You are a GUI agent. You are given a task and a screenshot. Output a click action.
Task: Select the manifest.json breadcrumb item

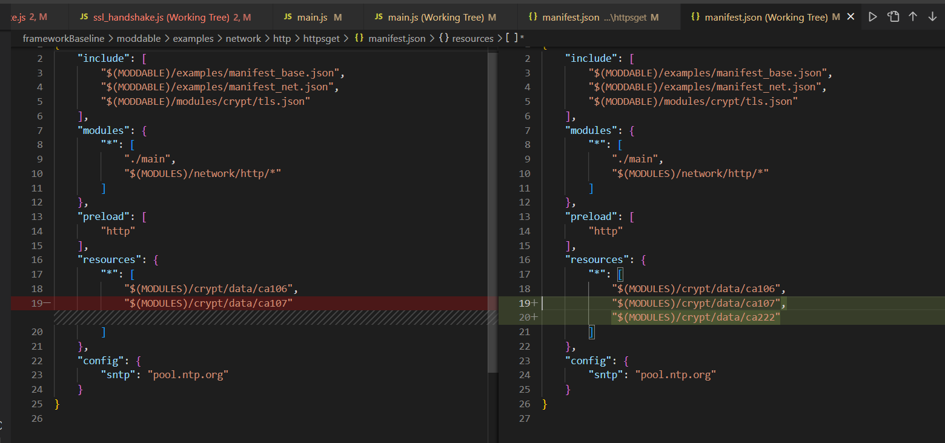[x=390, y=38]
